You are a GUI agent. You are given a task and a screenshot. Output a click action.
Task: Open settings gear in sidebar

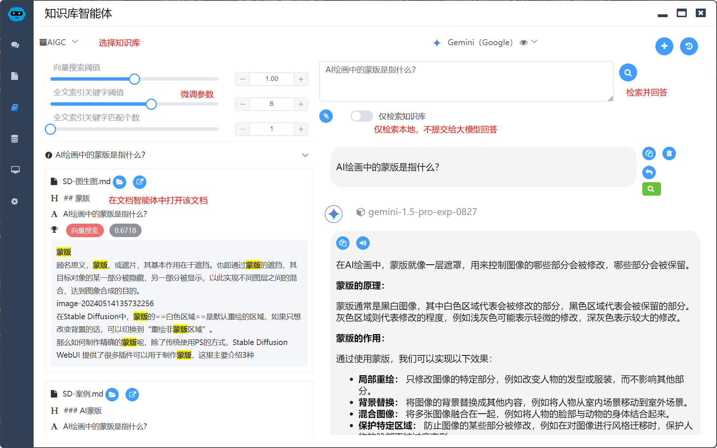tap(15, 201)
